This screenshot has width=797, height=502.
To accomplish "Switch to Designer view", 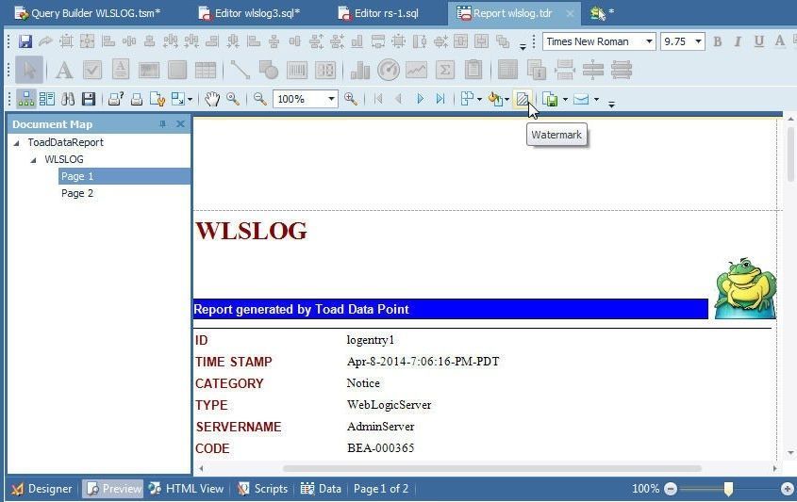I will point(42,489).
